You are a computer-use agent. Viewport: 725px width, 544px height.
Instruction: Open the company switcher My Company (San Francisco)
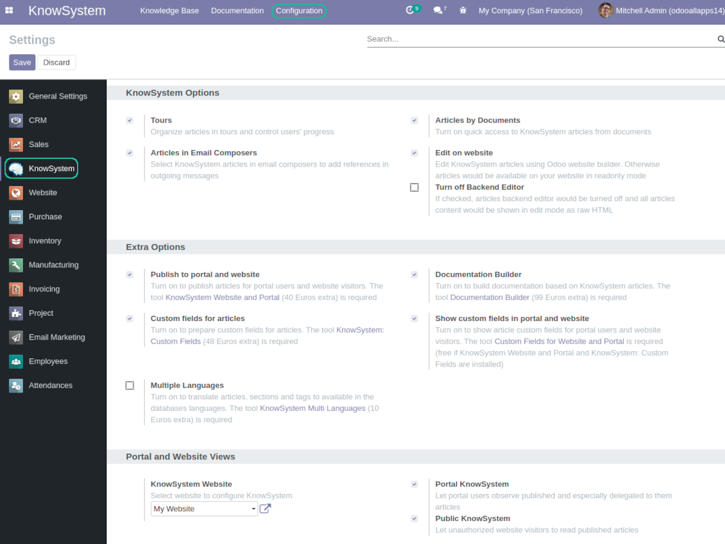(x=531, y=11)
